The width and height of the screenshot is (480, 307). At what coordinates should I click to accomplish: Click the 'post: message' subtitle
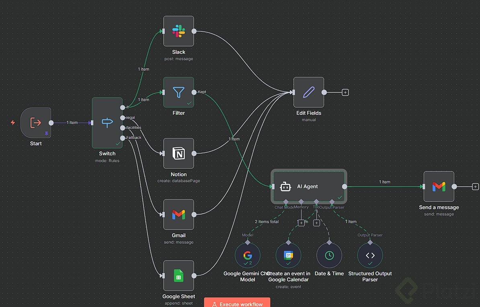point(178,59)
